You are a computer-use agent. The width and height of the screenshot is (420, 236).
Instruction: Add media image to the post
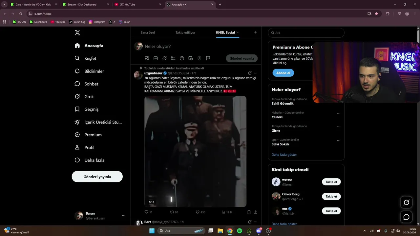click(147, 58)
